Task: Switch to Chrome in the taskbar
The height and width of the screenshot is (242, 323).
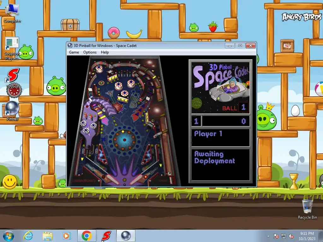Action: pos(86,236)
